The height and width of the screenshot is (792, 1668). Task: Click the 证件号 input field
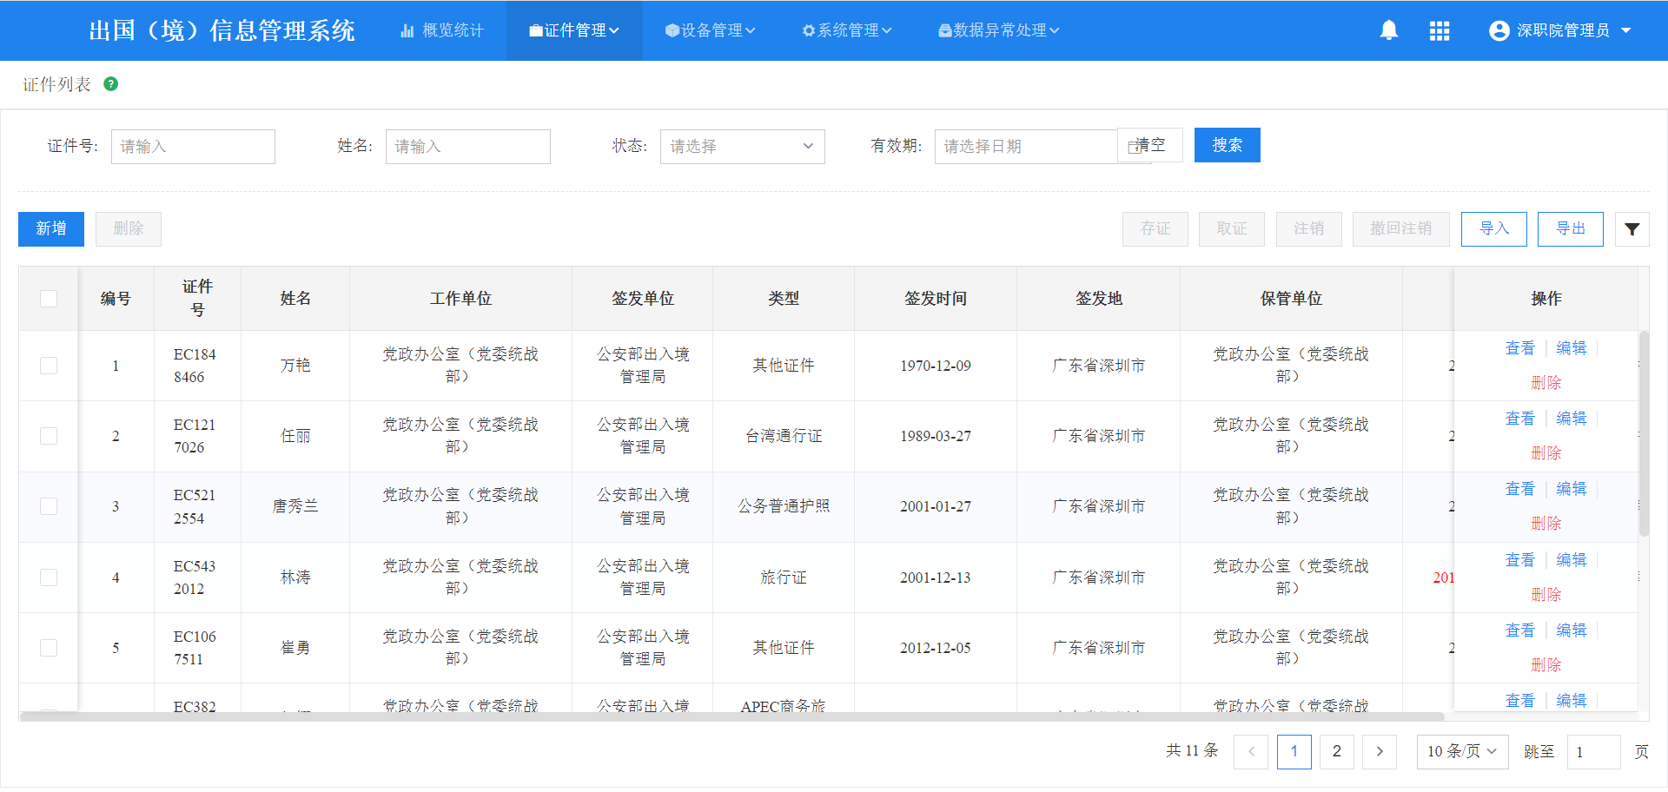point(193,147)
